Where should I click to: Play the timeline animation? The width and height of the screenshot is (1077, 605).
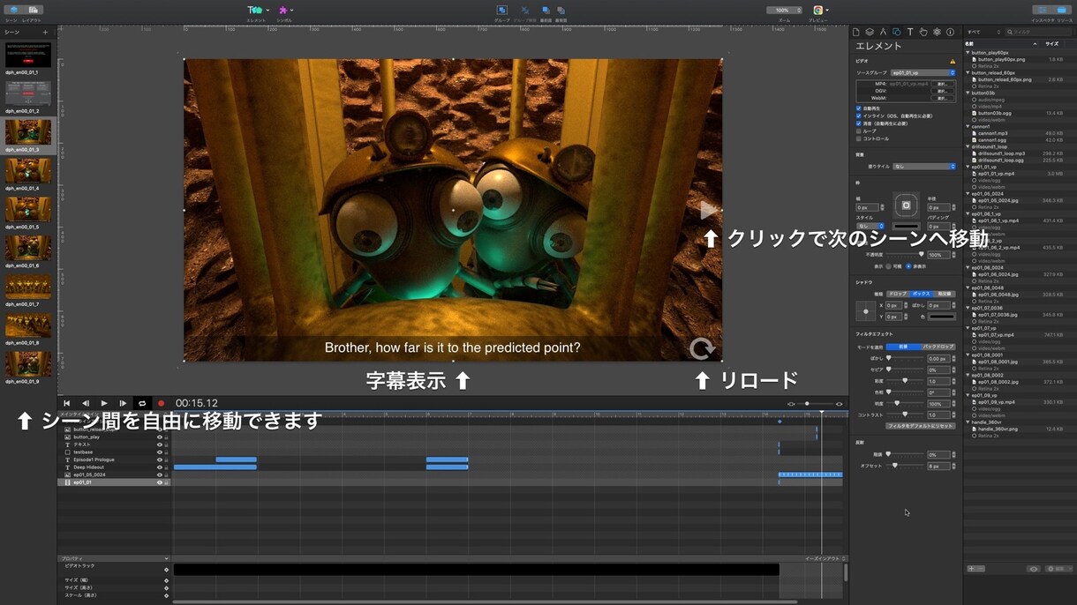tap(104, 403)
